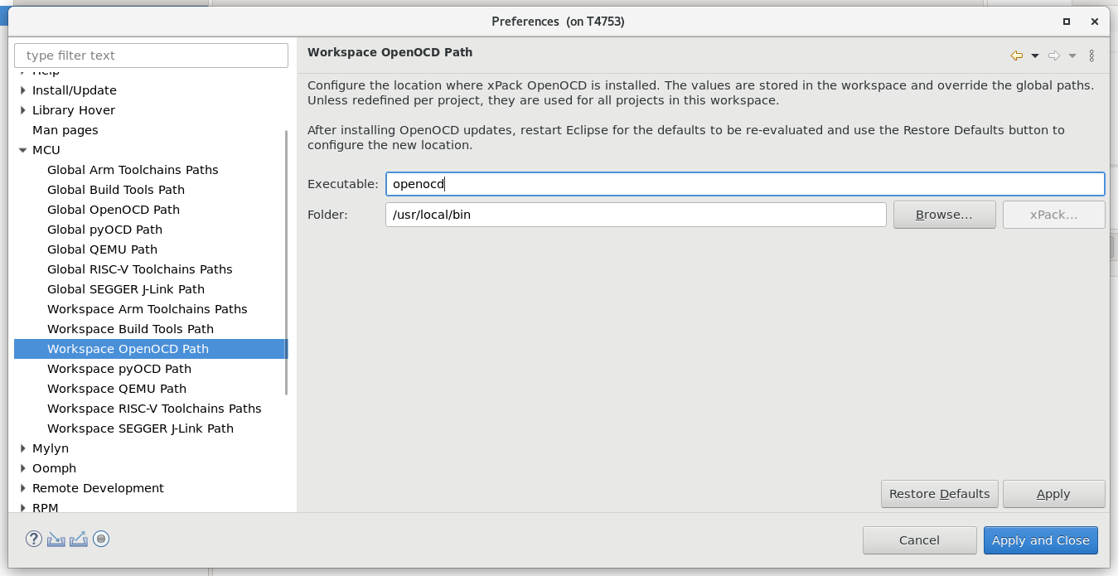1118x576 pixels.
Task: Select Workspace Arm Toolchains Paths
Action: [x=148, y=309]
